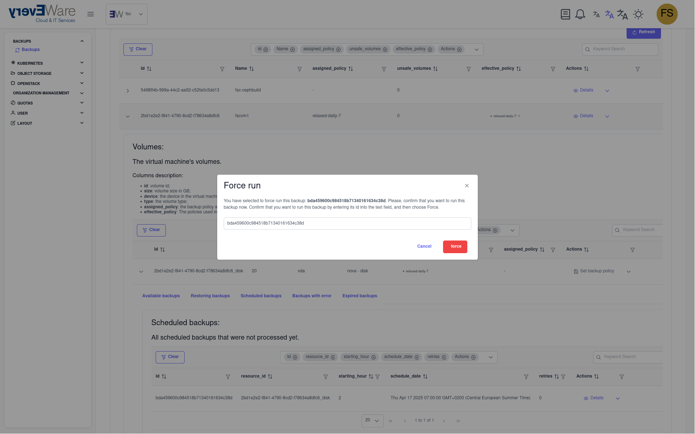Click the FS user avatar
695x434 pixels.
pos(667,14)
